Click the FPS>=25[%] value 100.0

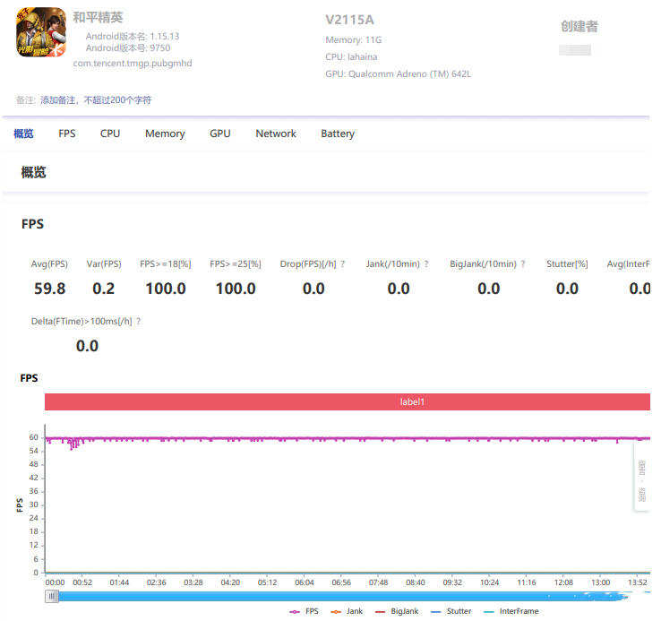pos(236,289)
